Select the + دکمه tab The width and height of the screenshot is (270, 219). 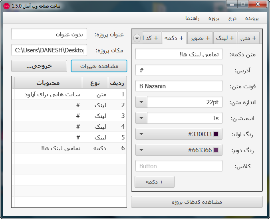(x=174, y=38)
